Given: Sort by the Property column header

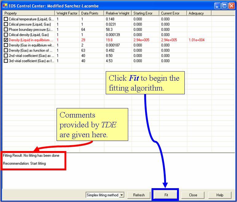Looking at the screenshot, I should [29, 13].
